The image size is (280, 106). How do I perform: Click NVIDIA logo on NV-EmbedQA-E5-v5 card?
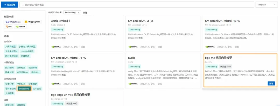coord(133,47)
